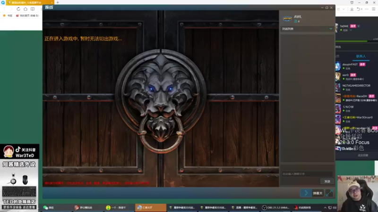
Task: Close the orange browser tab
Action: point(52,2)
